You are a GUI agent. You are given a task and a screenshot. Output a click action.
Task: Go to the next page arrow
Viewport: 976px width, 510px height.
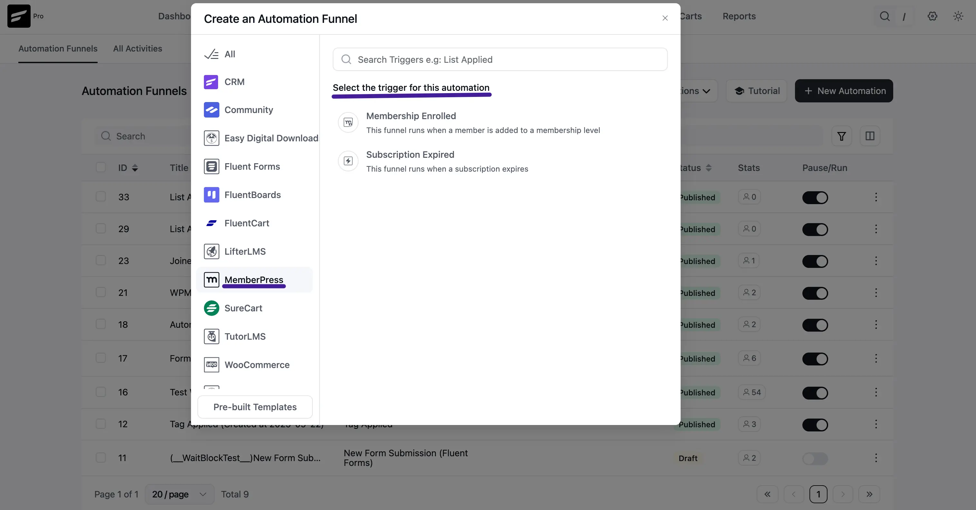click(843, 494)
